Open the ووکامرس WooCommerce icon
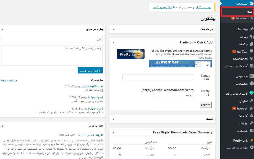The image size is (254, 159). pos(252,76)
